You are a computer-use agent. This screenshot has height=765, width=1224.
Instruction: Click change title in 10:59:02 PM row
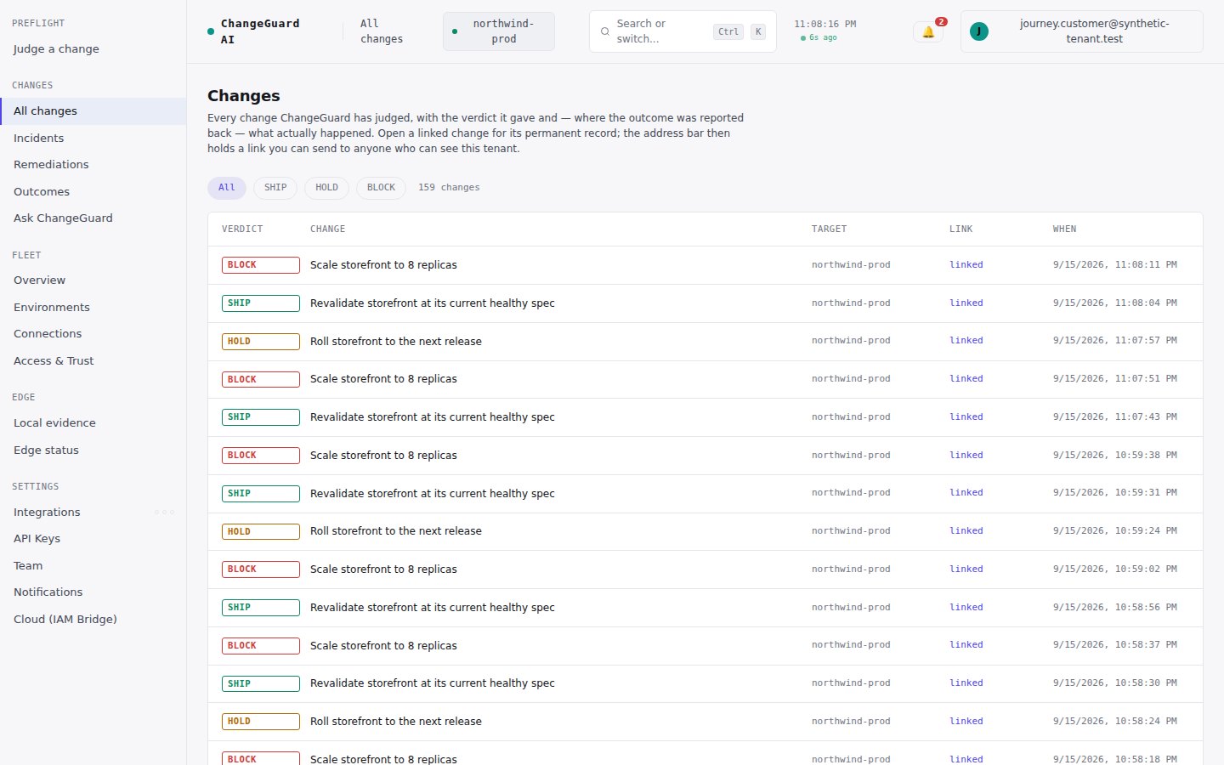point(383,569)
